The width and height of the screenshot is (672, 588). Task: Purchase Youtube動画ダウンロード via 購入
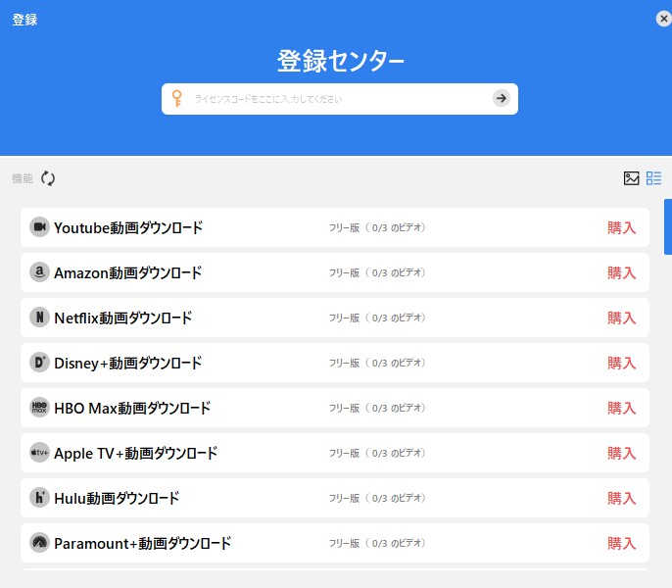(x=621, y=227)
